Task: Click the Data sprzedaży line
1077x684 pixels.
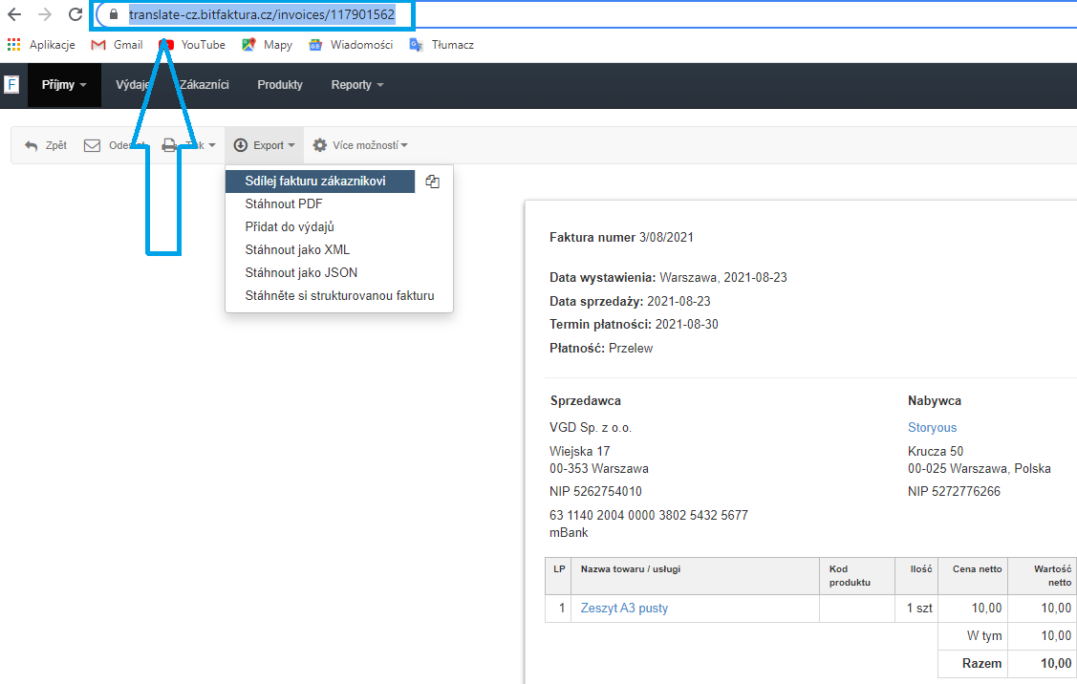Action: [x=630, y=301]
